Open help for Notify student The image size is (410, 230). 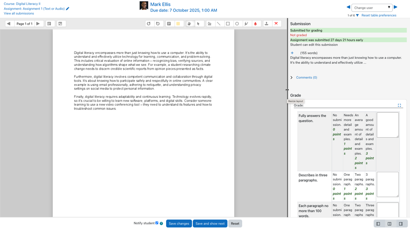click(x=161, y=223)
